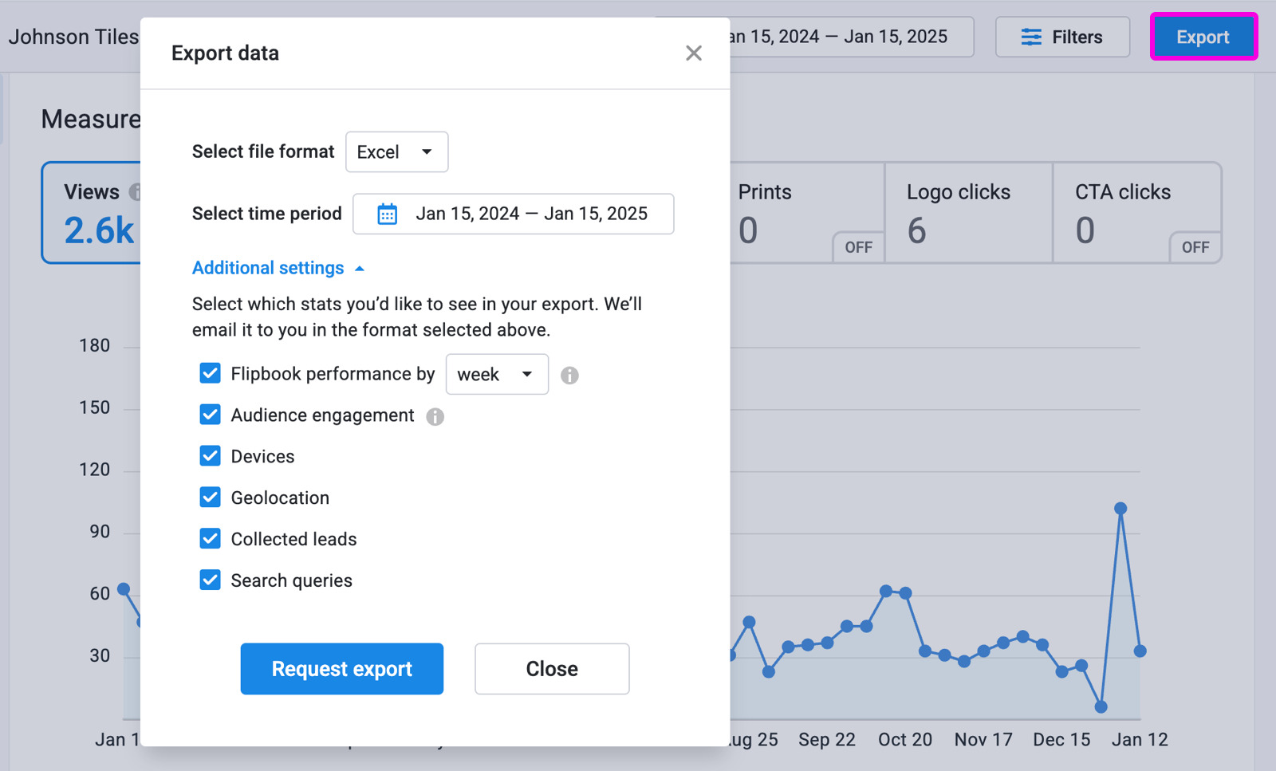This screenshot has height=771, width=1276.
Task: Click the 'Select file format' label
Action: (x=263, y=151)
